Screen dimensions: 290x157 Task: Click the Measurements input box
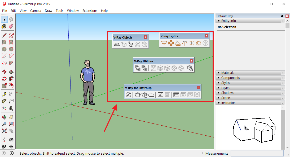tap(257, 153)
